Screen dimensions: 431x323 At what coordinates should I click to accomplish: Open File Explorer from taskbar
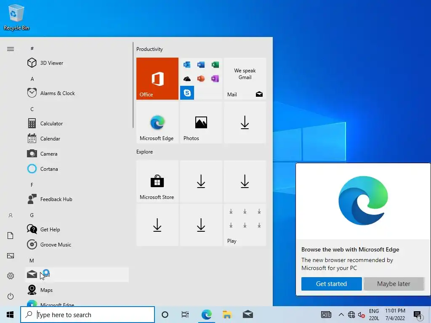click(x=227, y=315)
